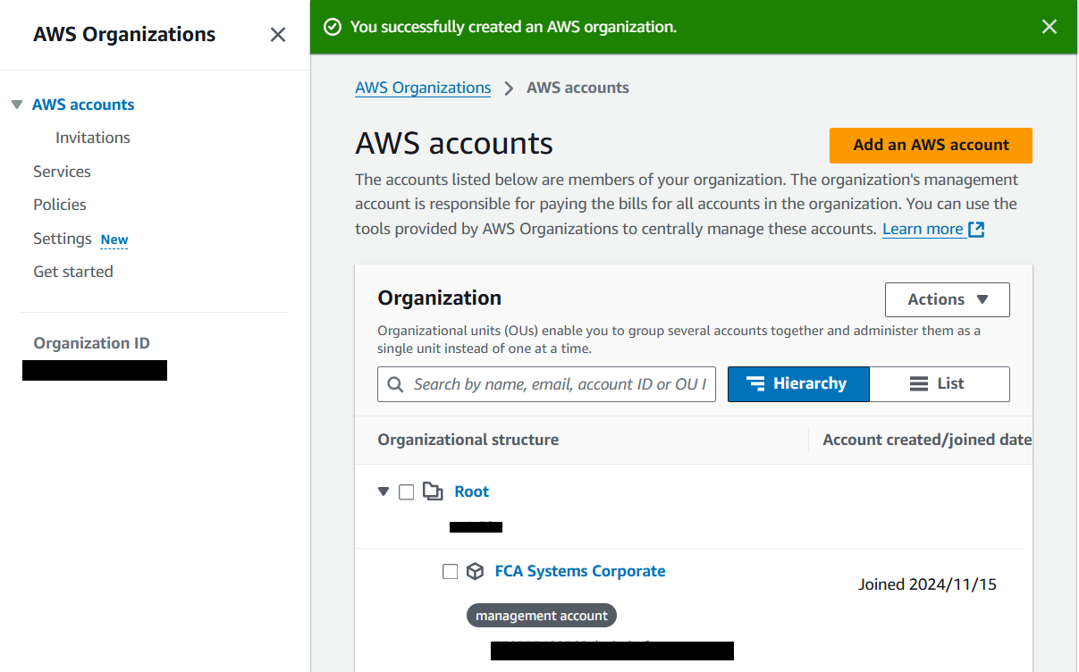Open AWS accounts in the sidebar
1079x672 pixels.
(x=83, y=105)
